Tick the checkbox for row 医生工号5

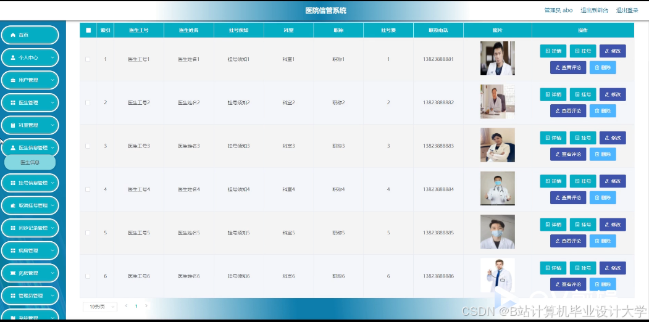[x=88, y=233]
